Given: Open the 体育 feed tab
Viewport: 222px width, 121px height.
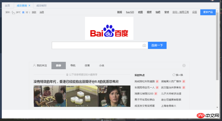Looking at the screenshot, I should click(87, 65).
